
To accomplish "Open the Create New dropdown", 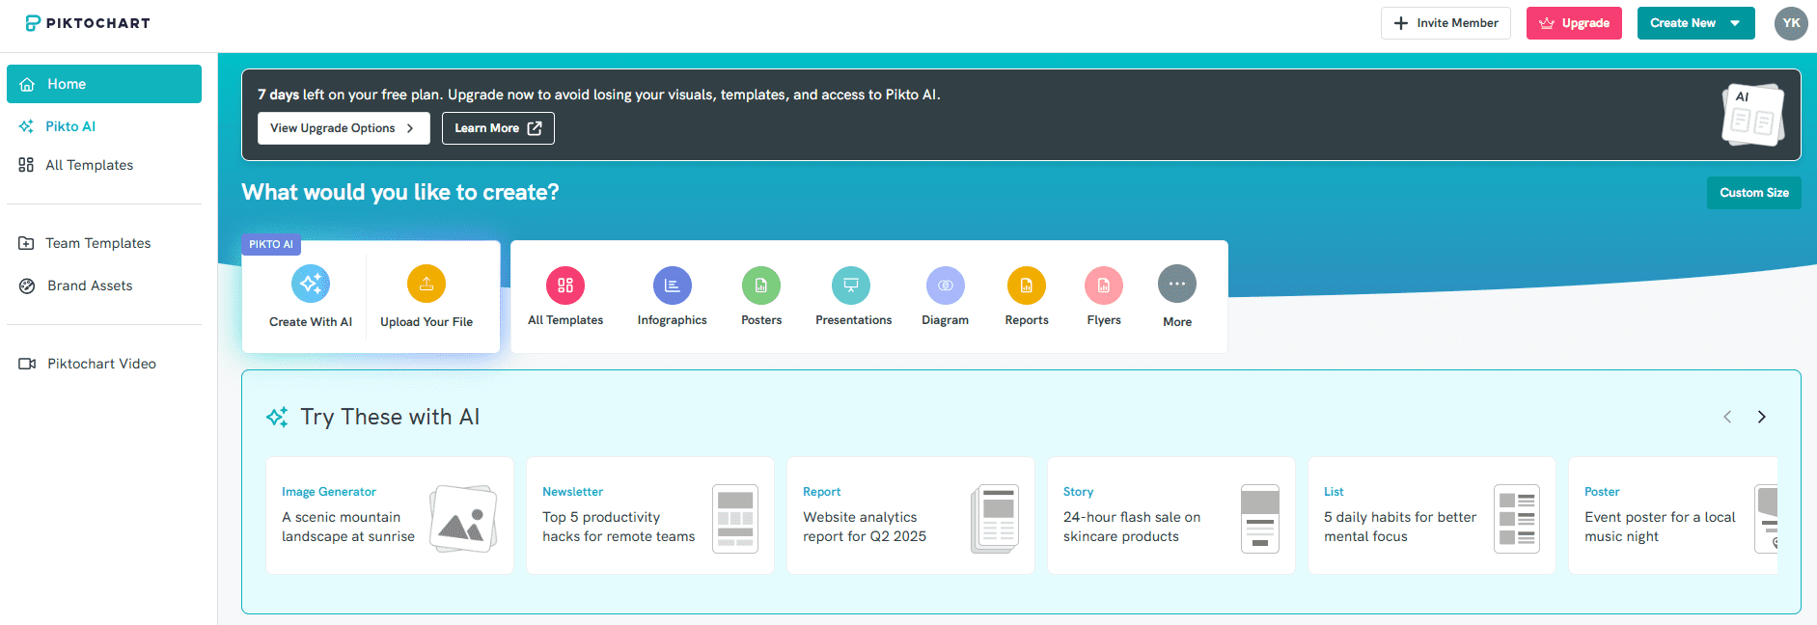I will point(1695,23).
